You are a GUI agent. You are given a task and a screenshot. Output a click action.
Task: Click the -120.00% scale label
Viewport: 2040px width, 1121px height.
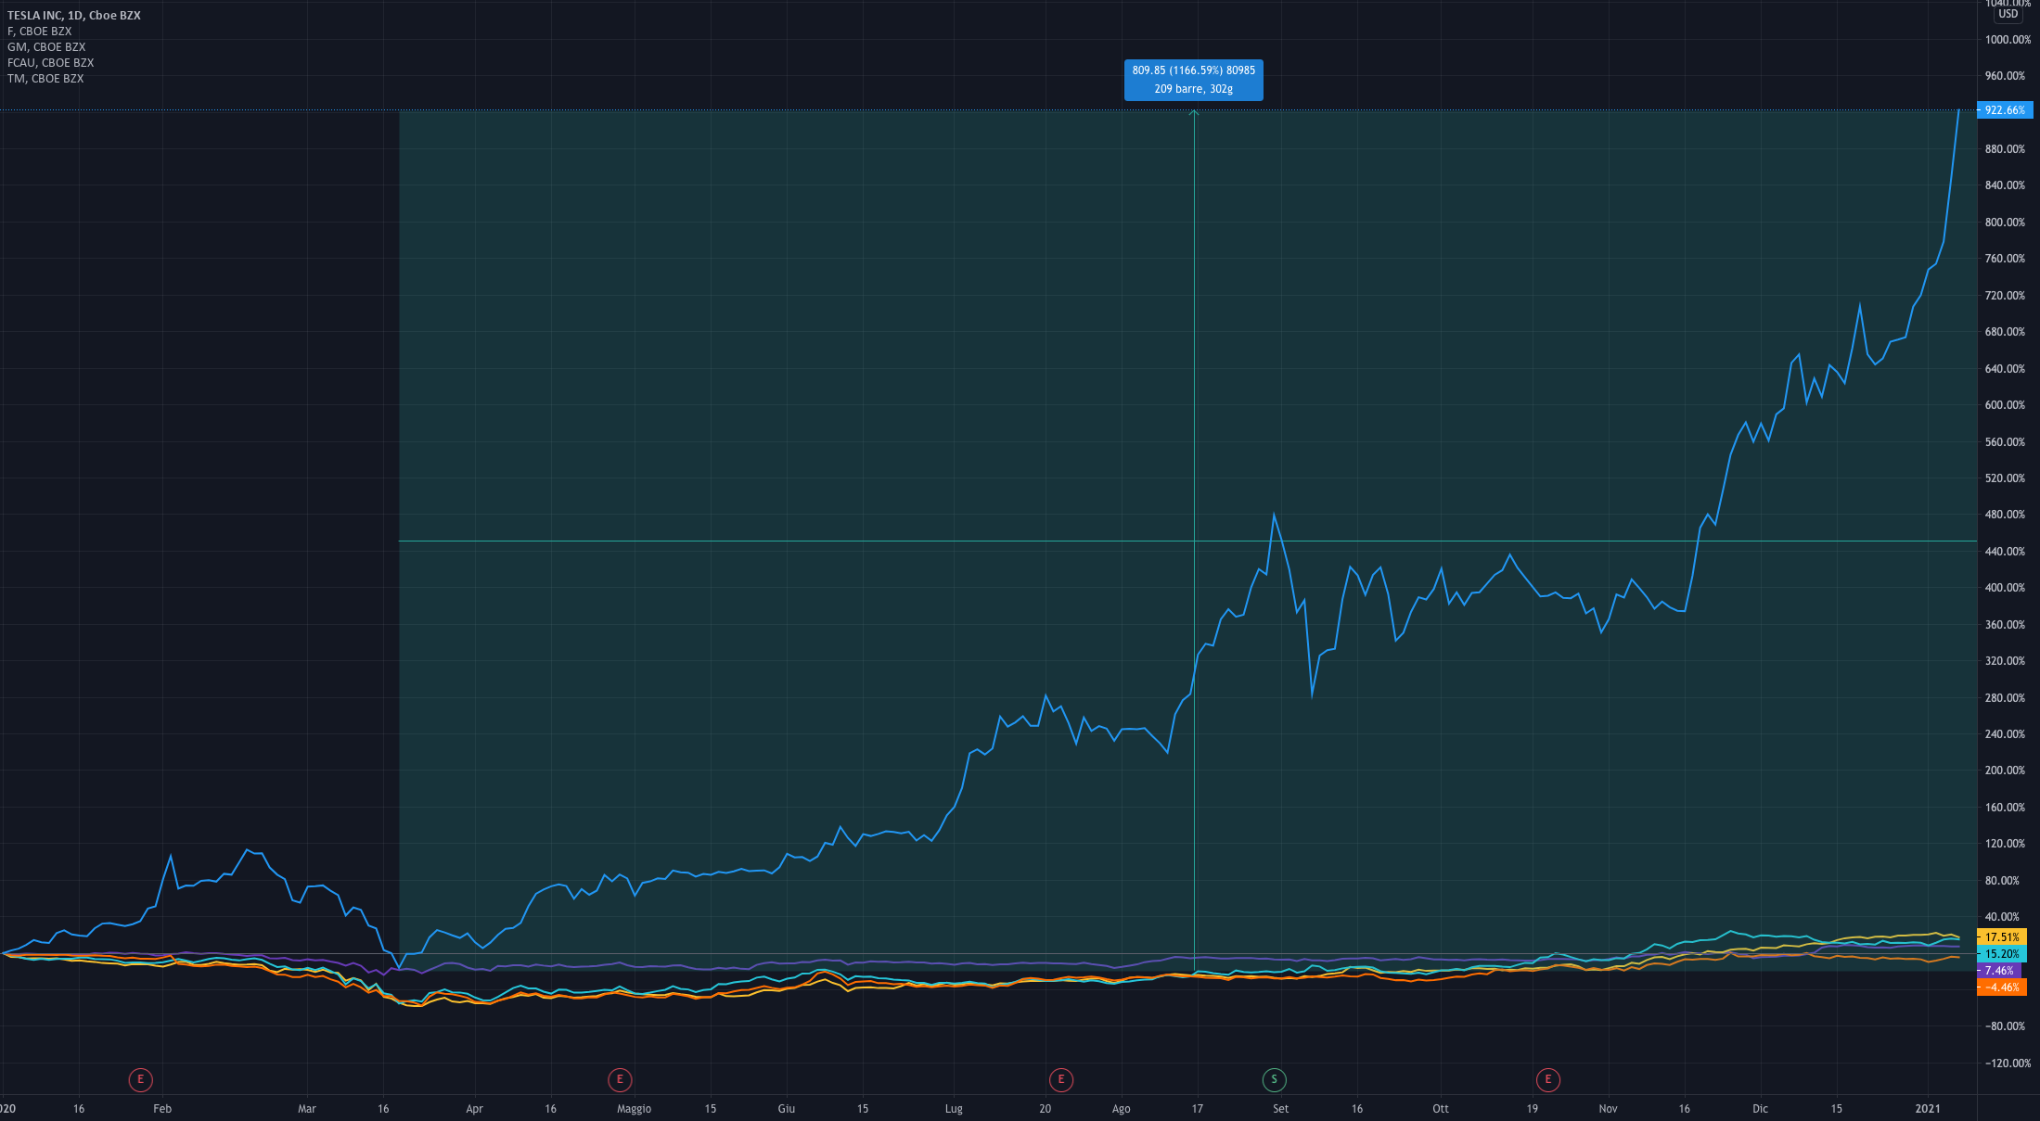click(x=2008, y=1064)
